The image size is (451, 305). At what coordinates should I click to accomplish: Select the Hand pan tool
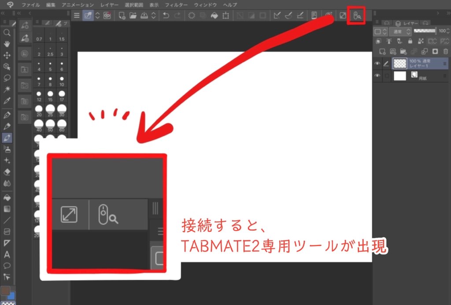coord(7,44)
